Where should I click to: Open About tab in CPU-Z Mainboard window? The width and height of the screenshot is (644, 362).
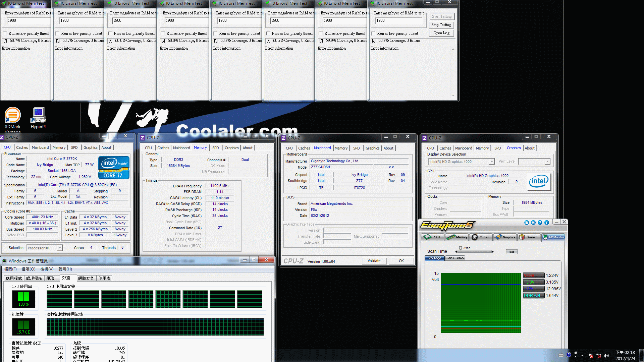(388, 148)
